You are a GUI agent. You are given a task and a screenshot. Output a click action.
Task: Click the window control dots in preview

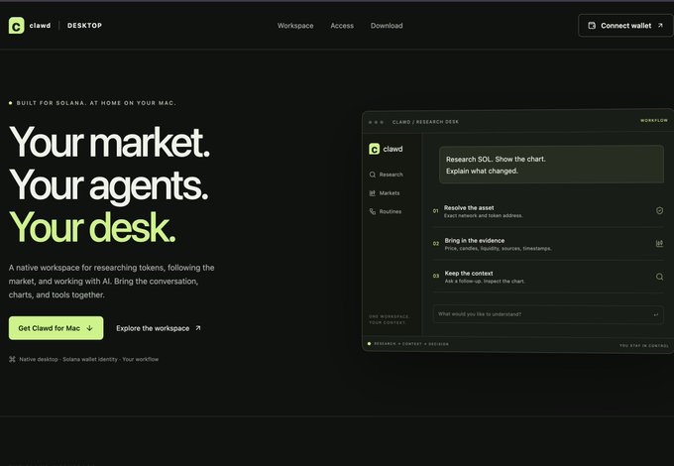pos(376,122)
